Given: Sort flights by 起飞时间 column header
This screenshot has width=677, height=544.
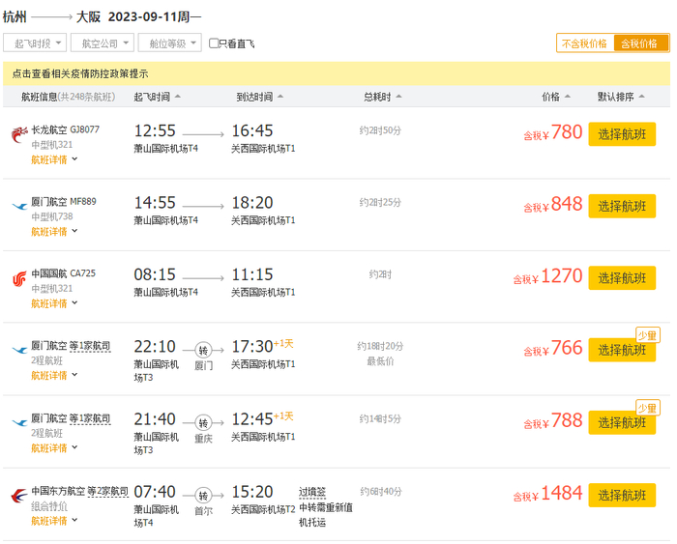Looking at the screenshot, I should coord(157,97).
